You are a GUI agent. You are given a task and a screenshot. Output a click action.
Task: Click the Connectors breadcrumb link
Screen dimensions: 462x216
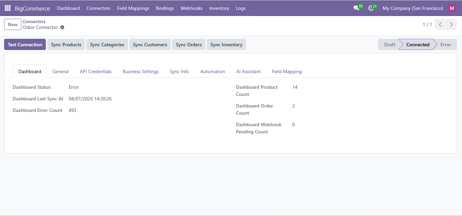(34, 21)
